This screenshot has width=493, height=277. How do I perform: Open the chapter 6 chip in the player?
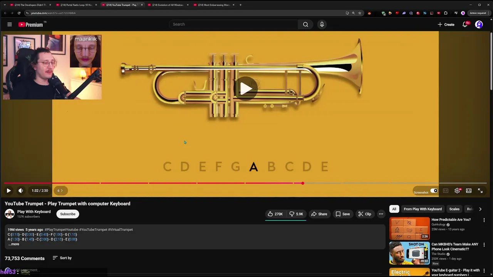pyautogui.click(x=60, y=190)
